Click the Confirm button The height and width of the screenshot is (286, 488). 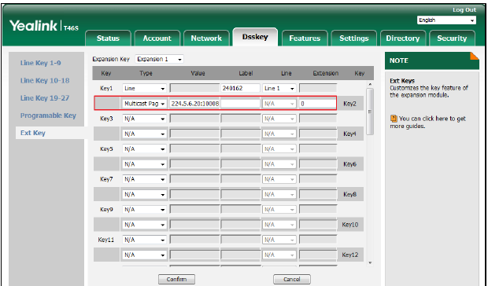pos(176,279)
